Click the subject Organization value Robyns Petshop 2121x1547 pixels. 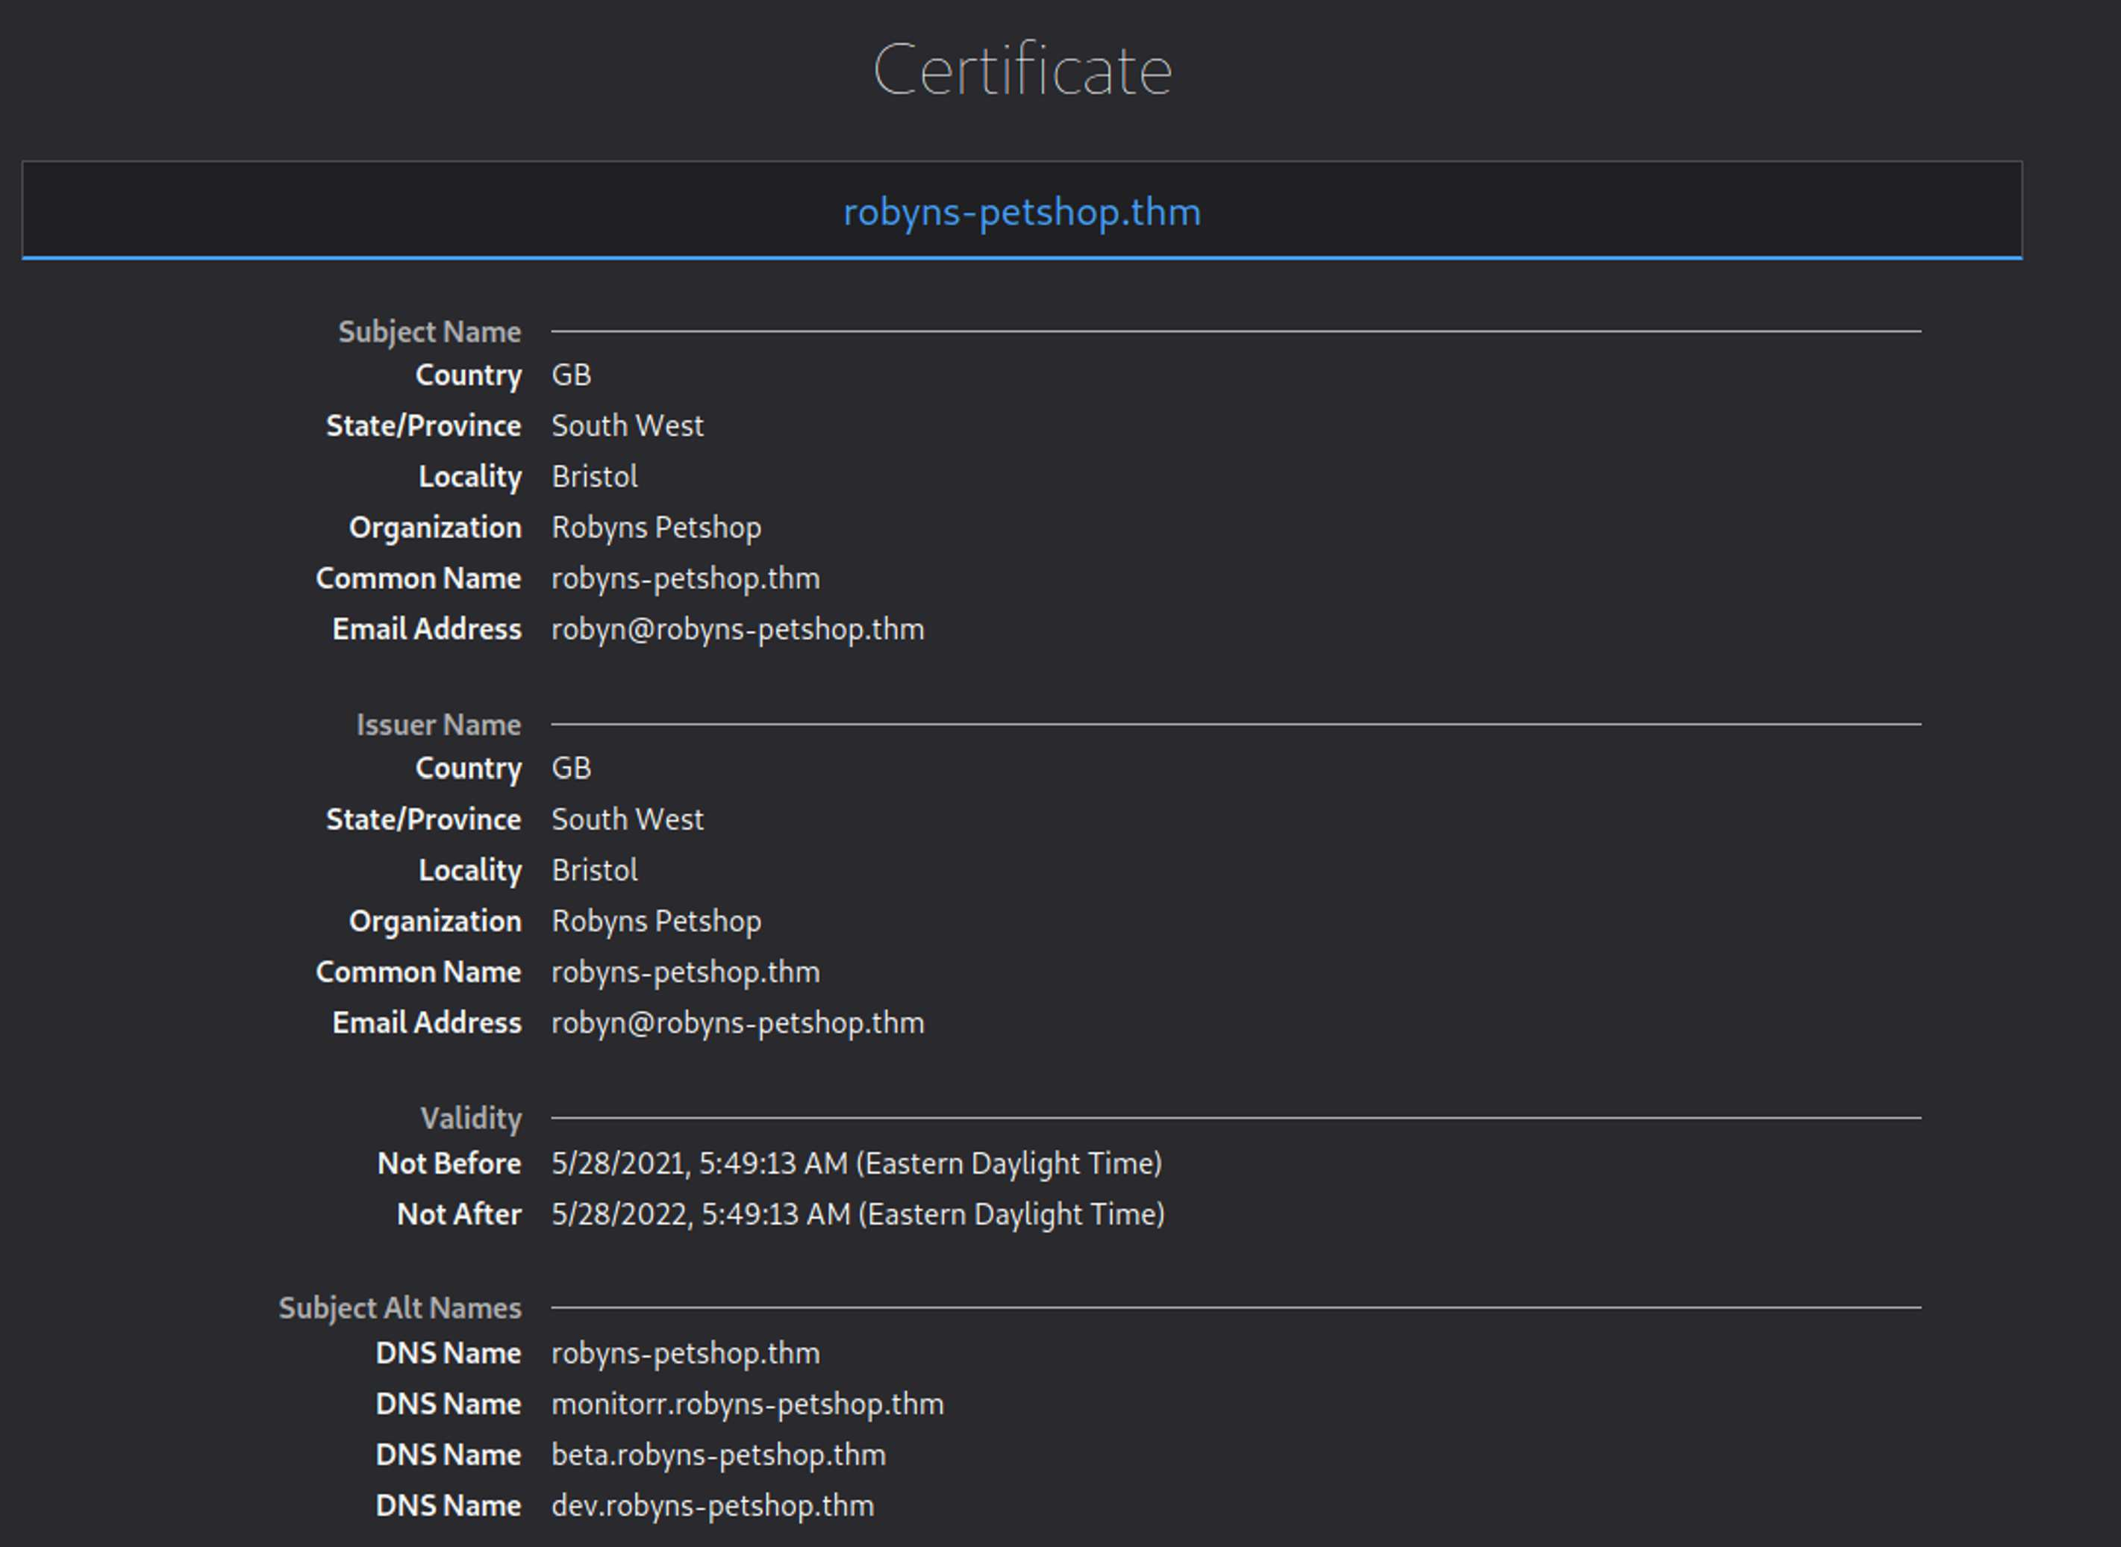655,527
